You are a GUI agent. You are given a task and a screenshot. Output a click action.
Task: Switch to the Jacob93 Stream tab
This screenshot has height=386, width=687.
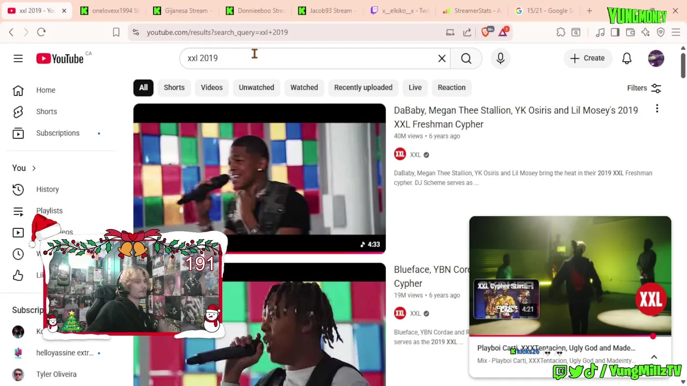328,11
